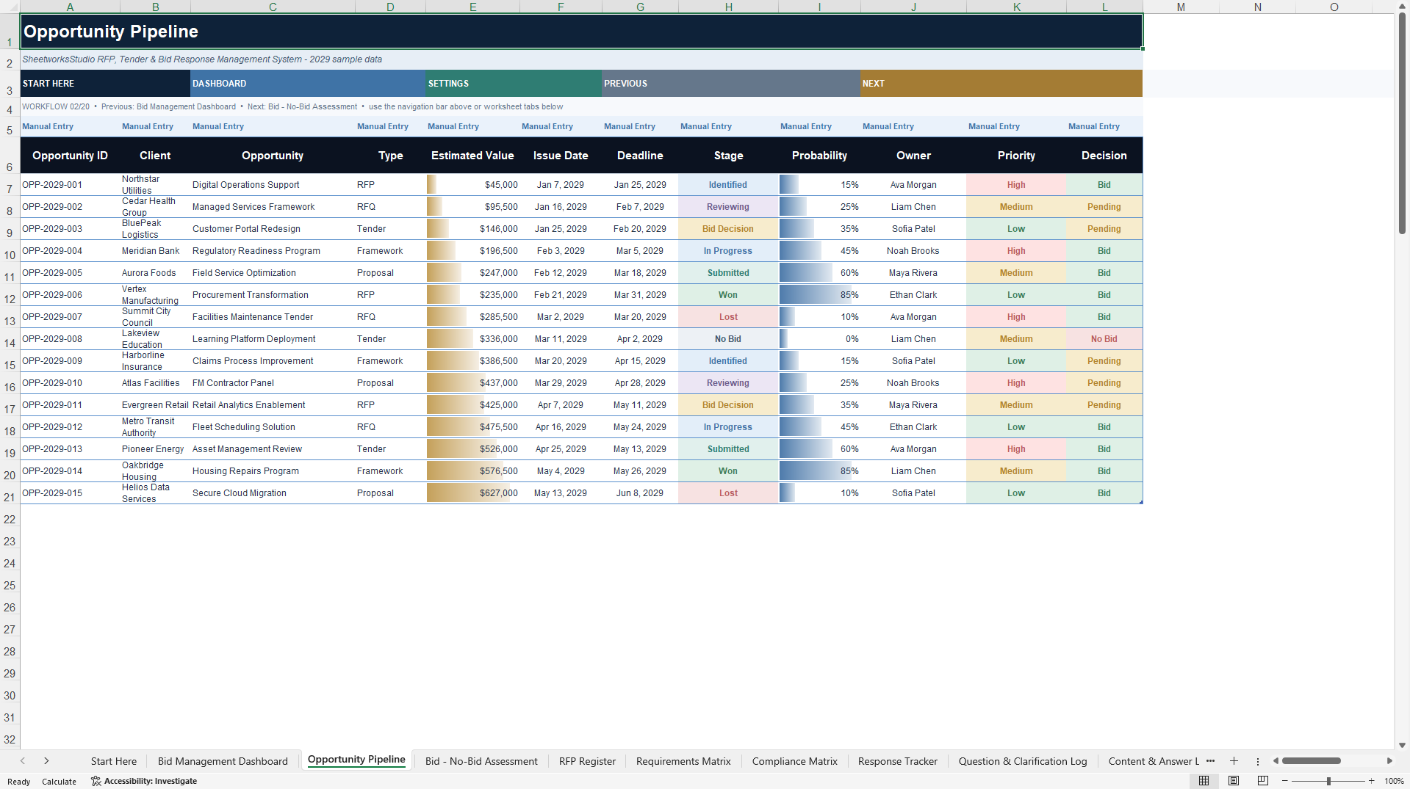Click the 100% zoom level
The height and width of the screenshot is (789, 1410).
(1394, 781)
